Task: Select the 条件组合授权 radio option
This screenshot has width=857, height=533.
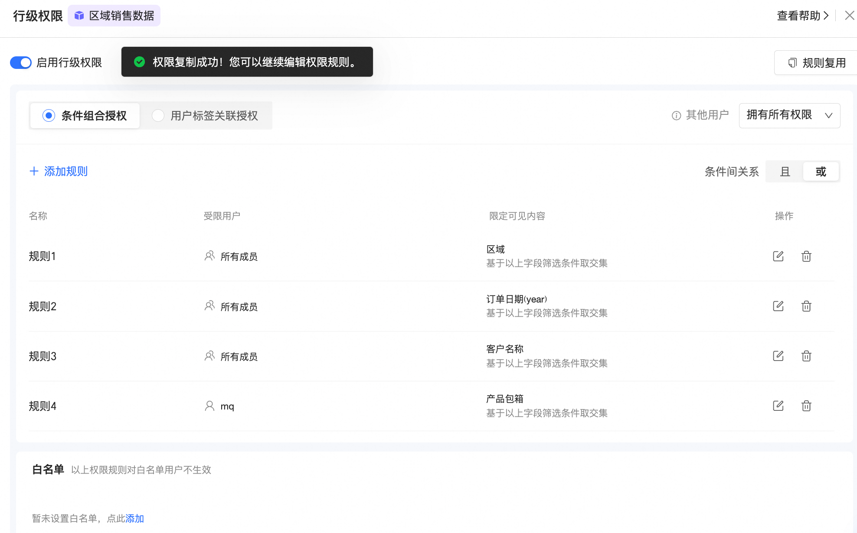Action: [x=49, y=116]
